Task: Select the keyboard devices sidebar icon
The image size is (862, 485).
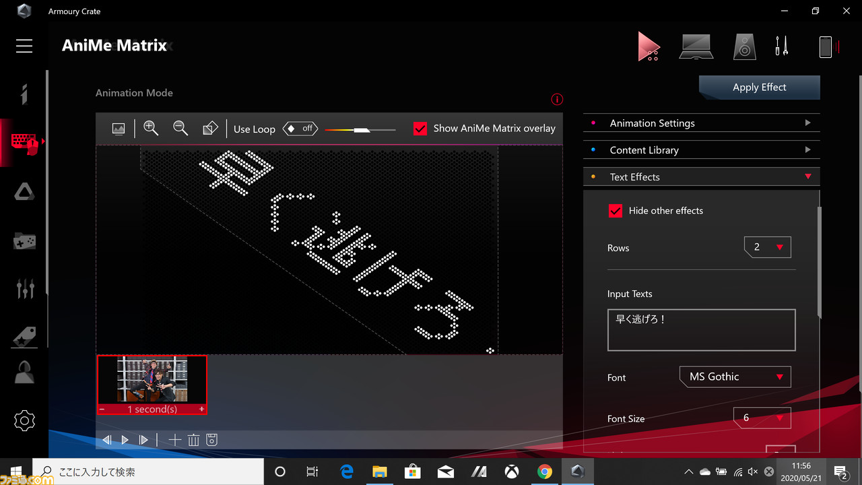Action: [x=24, y=142]
